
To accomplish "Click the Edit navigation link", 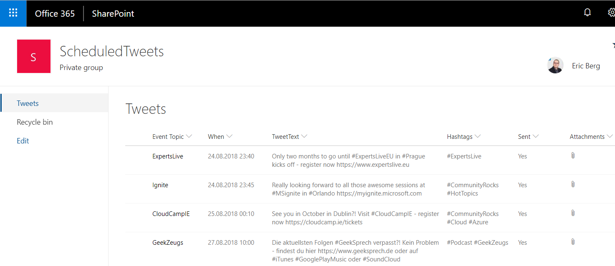I will pyautogui.click(x=23, y=141).
